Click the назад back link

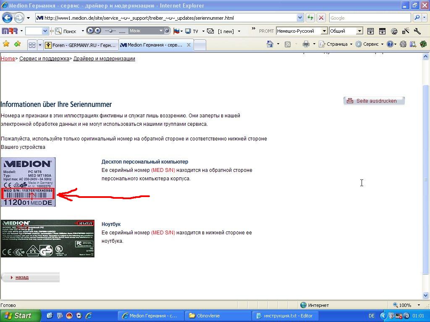pyautogui.click(x=22, y=278)
